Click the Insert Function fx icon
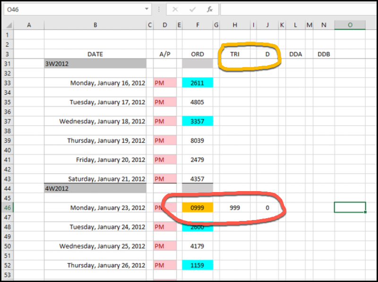The height and width of the screenshot is (282, 378). (x=210, y=9)
